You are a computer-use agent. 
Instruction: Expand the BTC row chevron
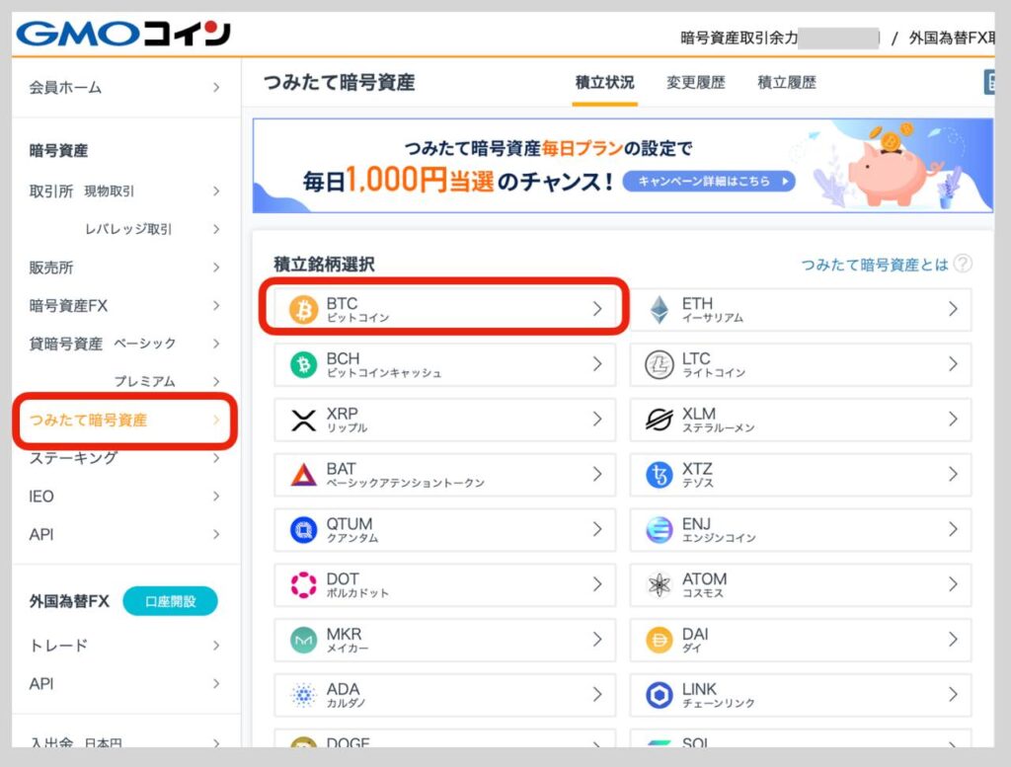tap(597, 308)
